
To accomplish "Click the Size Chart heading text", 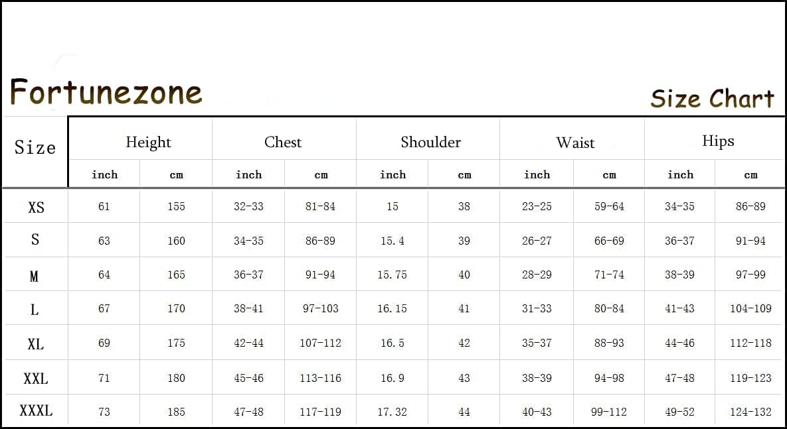I will [712, 99].
